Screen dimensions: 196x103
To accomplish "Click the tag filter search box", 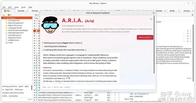I will pos(15,99).
